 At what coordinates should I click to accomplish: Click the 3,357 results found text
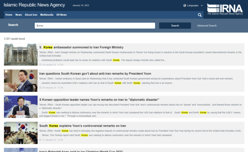(14, 39)
